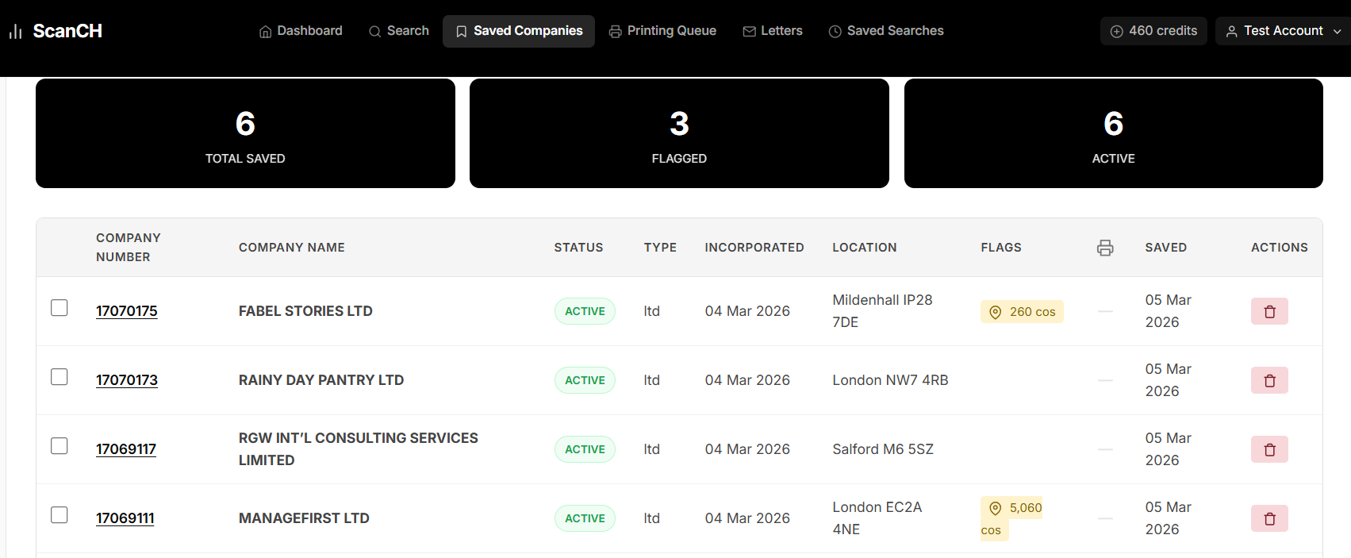Click trash icon for RGW INT'L CONSULTING row
This screenshot has width=1351, height=558.
(1269, 449)
